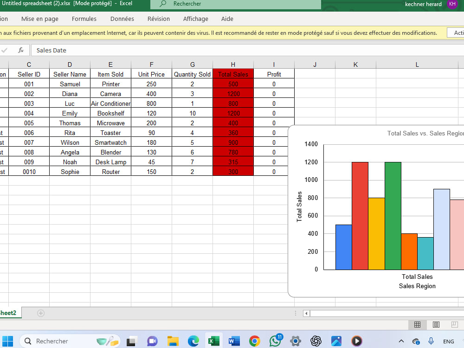
Task: Click the teal 360 chart bar
Action: (x=425, y=253)
